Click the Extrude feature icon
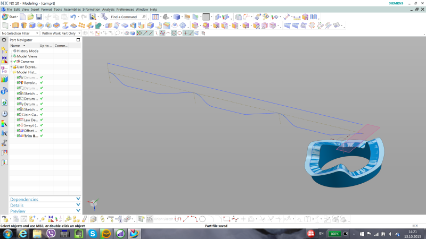This screenshot has height=239, width=426. [15, 25]
